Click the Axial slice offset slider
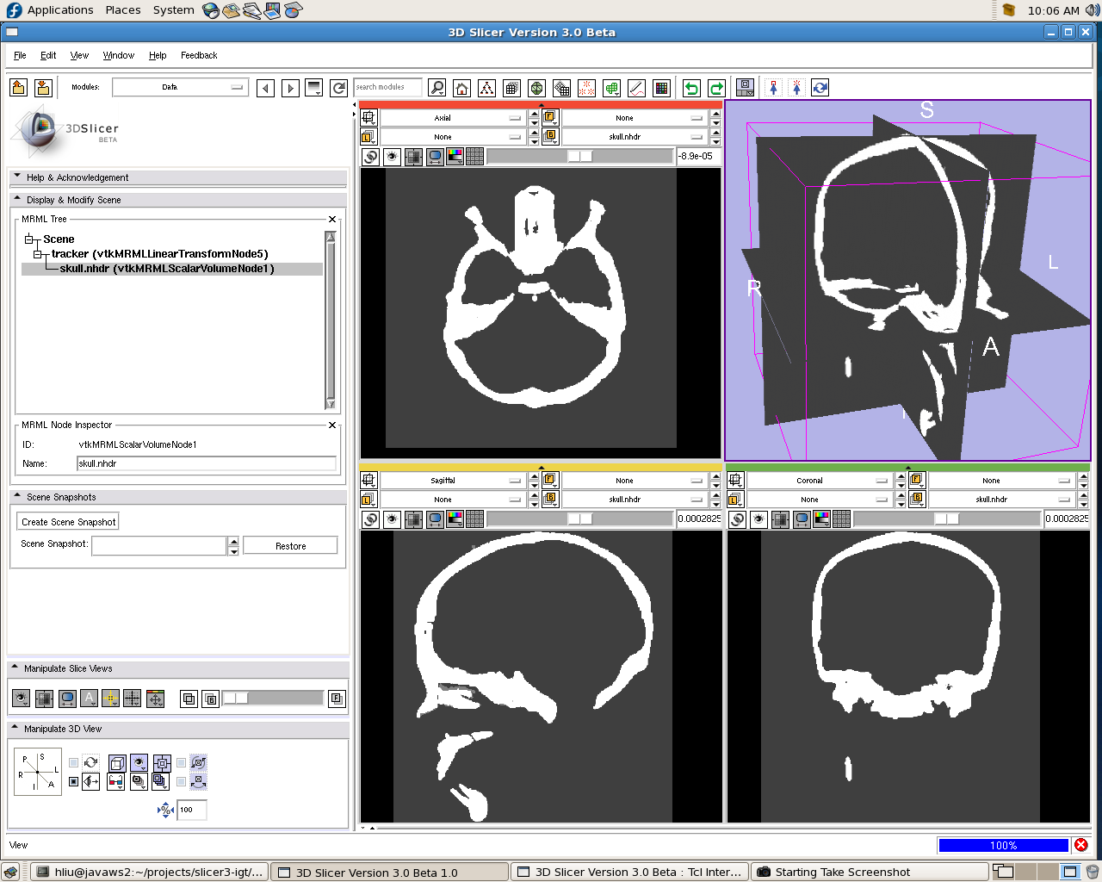Screen dimensions: 1102x882 [x=579, y=157]
